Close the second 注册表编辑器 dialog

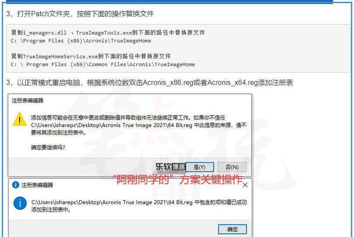[x=245, y=185]
